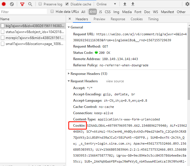
Task: Filter requests by Img
Action: [116, 12]
